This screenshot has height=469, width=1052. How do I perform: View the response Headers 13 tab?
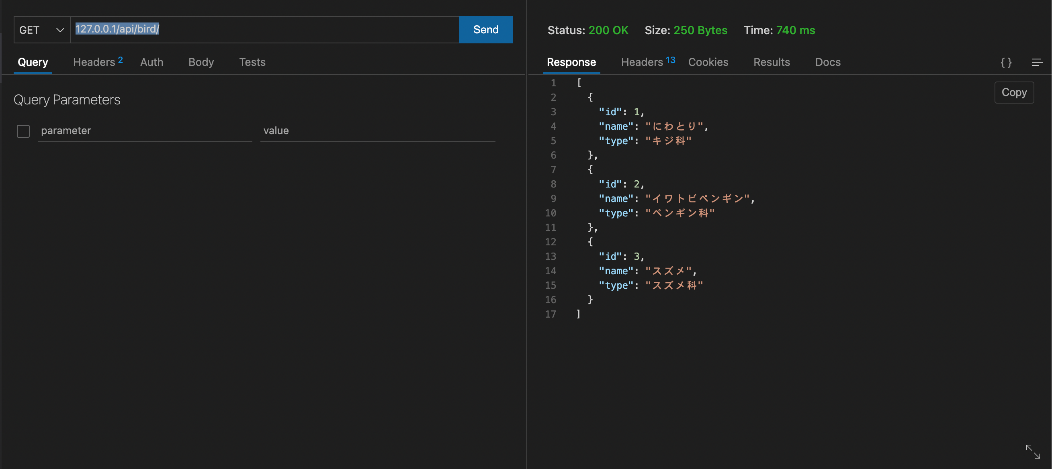[x=647, y=62]
